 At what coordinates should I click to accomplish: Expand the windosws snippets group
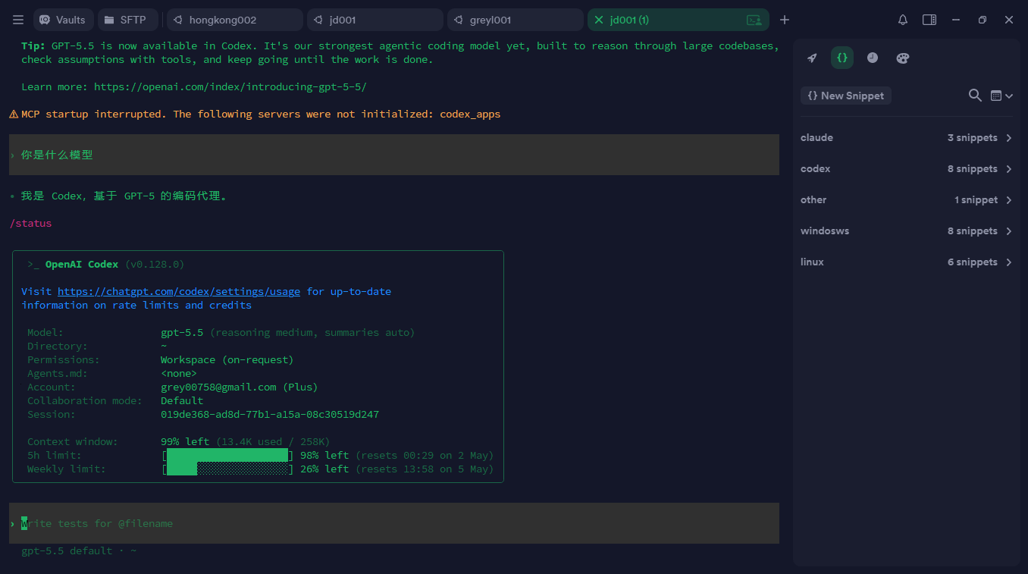tap(907, 231)
